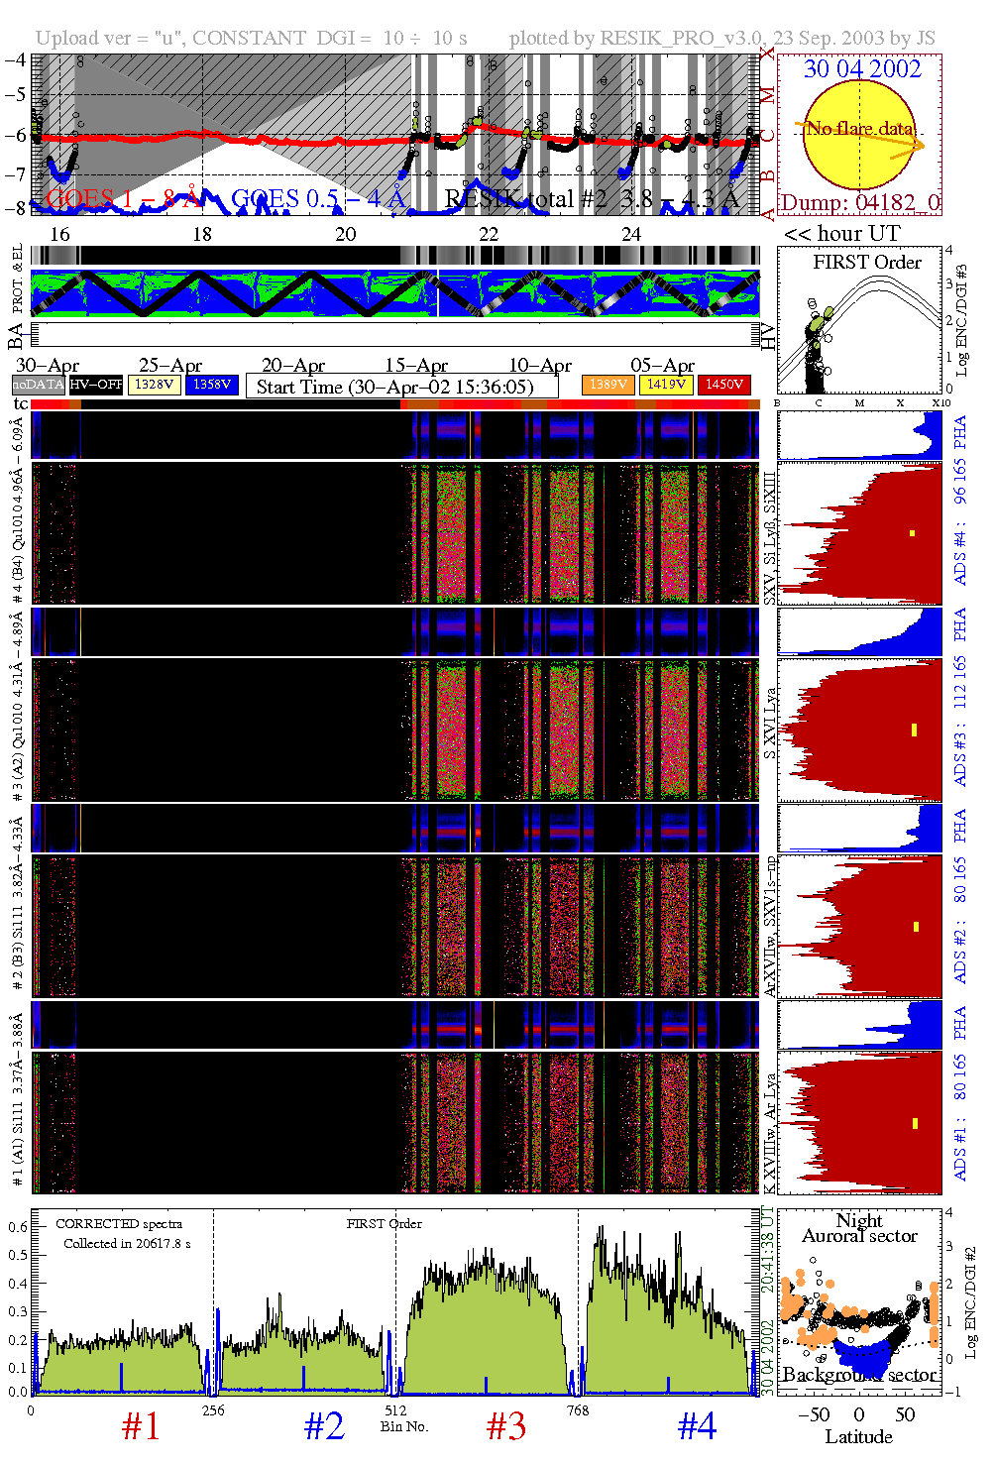The height and width of the screenshot is (1464, 995).
Task: Click the blue 1358V voltage swatch
Action: [212, 385]
